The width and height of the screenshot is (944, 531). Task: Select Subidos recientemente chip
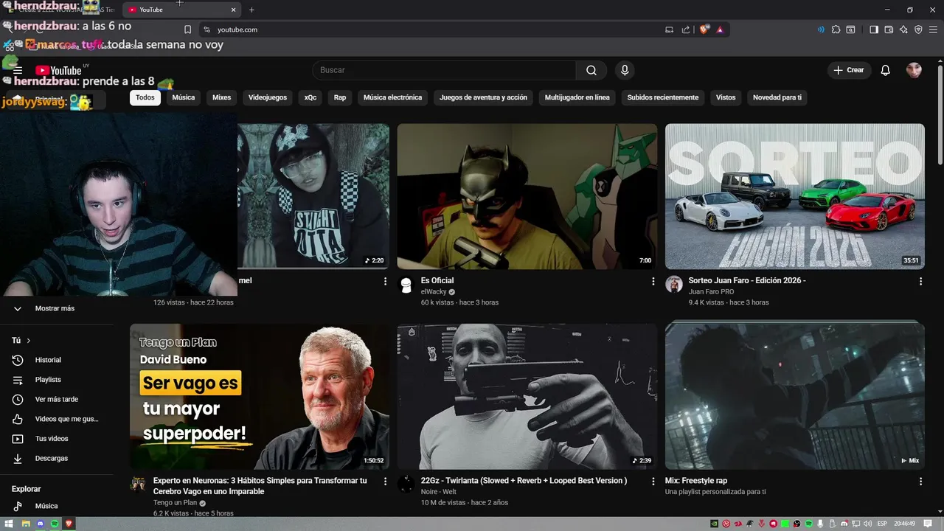tap(663, 97)
